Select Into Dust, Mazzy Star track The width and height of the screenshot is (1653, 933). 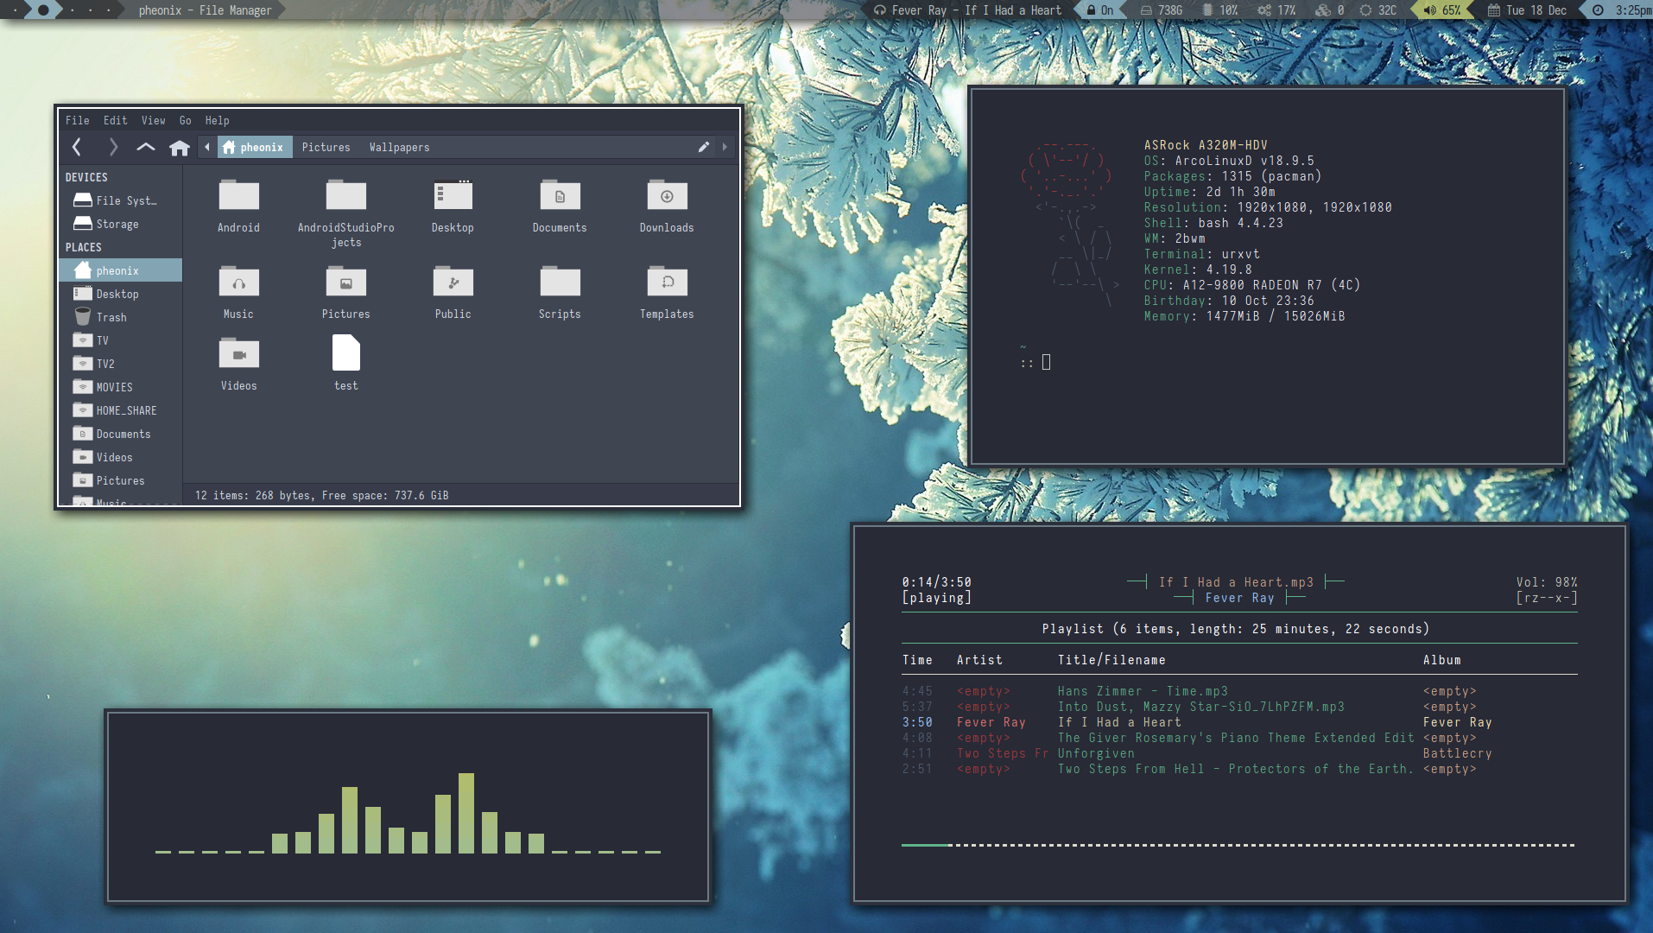coord(1238,707)
